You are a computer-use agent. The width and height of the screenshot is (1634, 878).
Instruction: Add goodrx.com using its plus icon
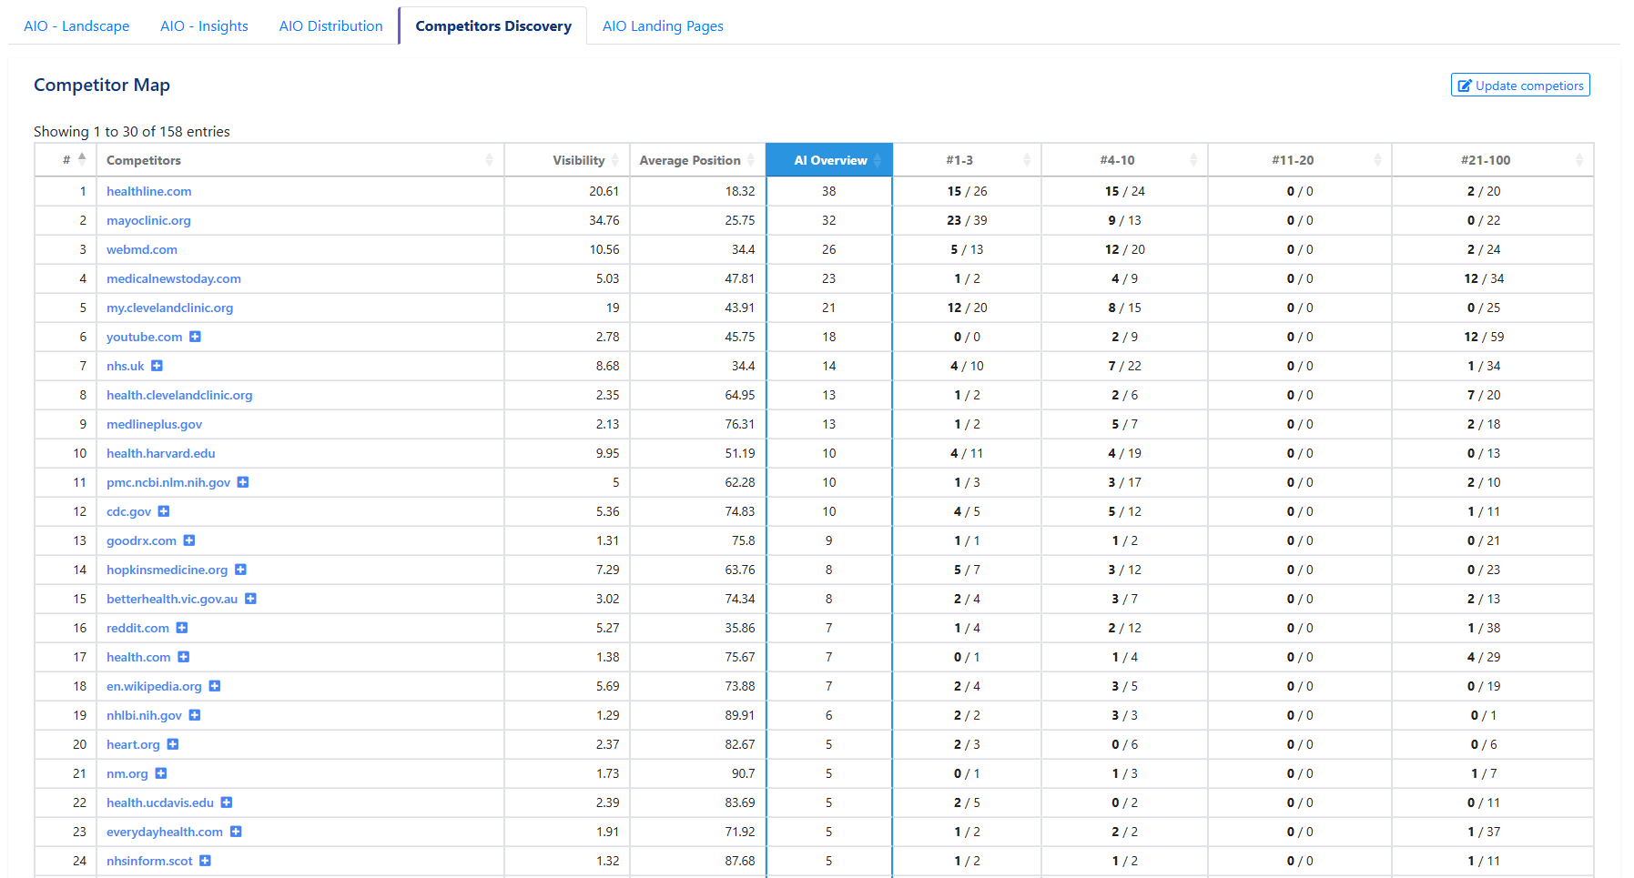pos(189,540)
